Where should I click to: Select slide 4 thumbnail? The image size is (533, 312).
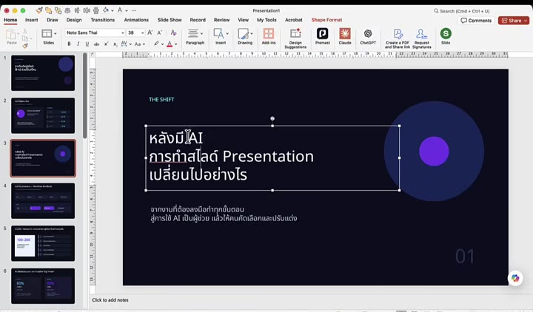point(43,200)
